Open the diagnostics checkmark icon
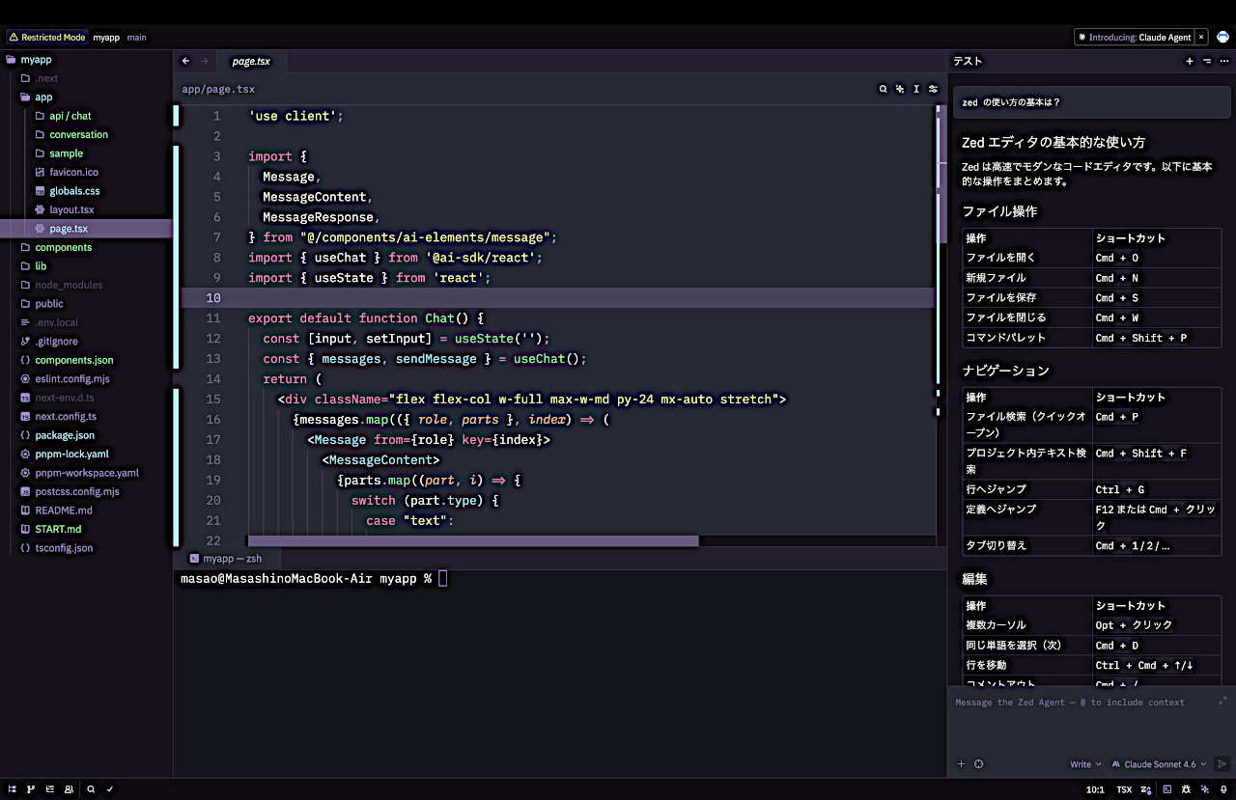Screen dimensions: 1236x800 point(110,789)
